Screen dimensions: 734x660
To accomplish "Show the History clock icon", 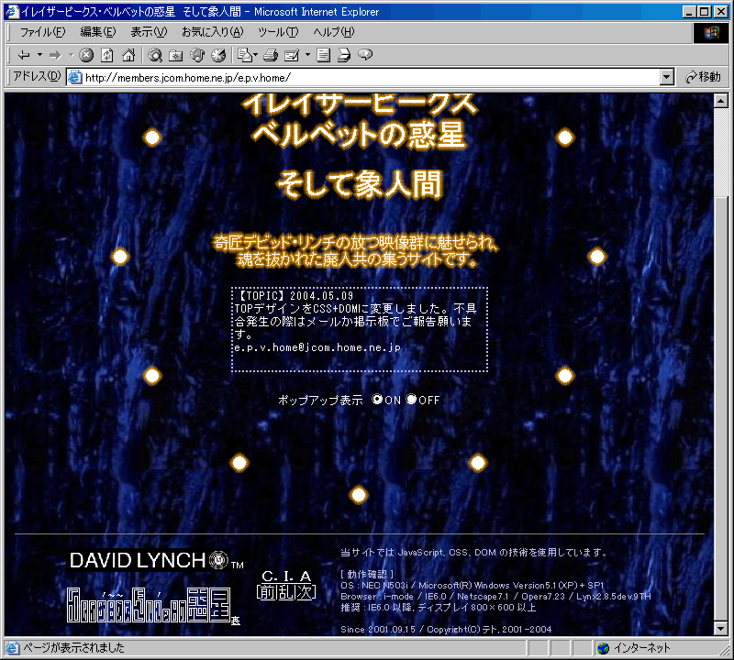I will 218,55.
